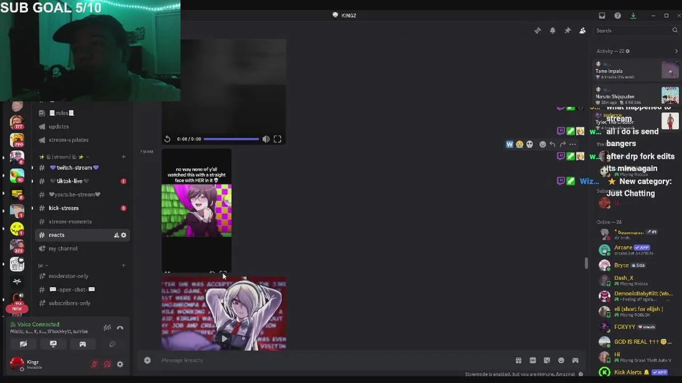The width and height of the screenshot is (682, 383).
Task: Open notification settings bell icon
Action: click(x=553, y=31)
